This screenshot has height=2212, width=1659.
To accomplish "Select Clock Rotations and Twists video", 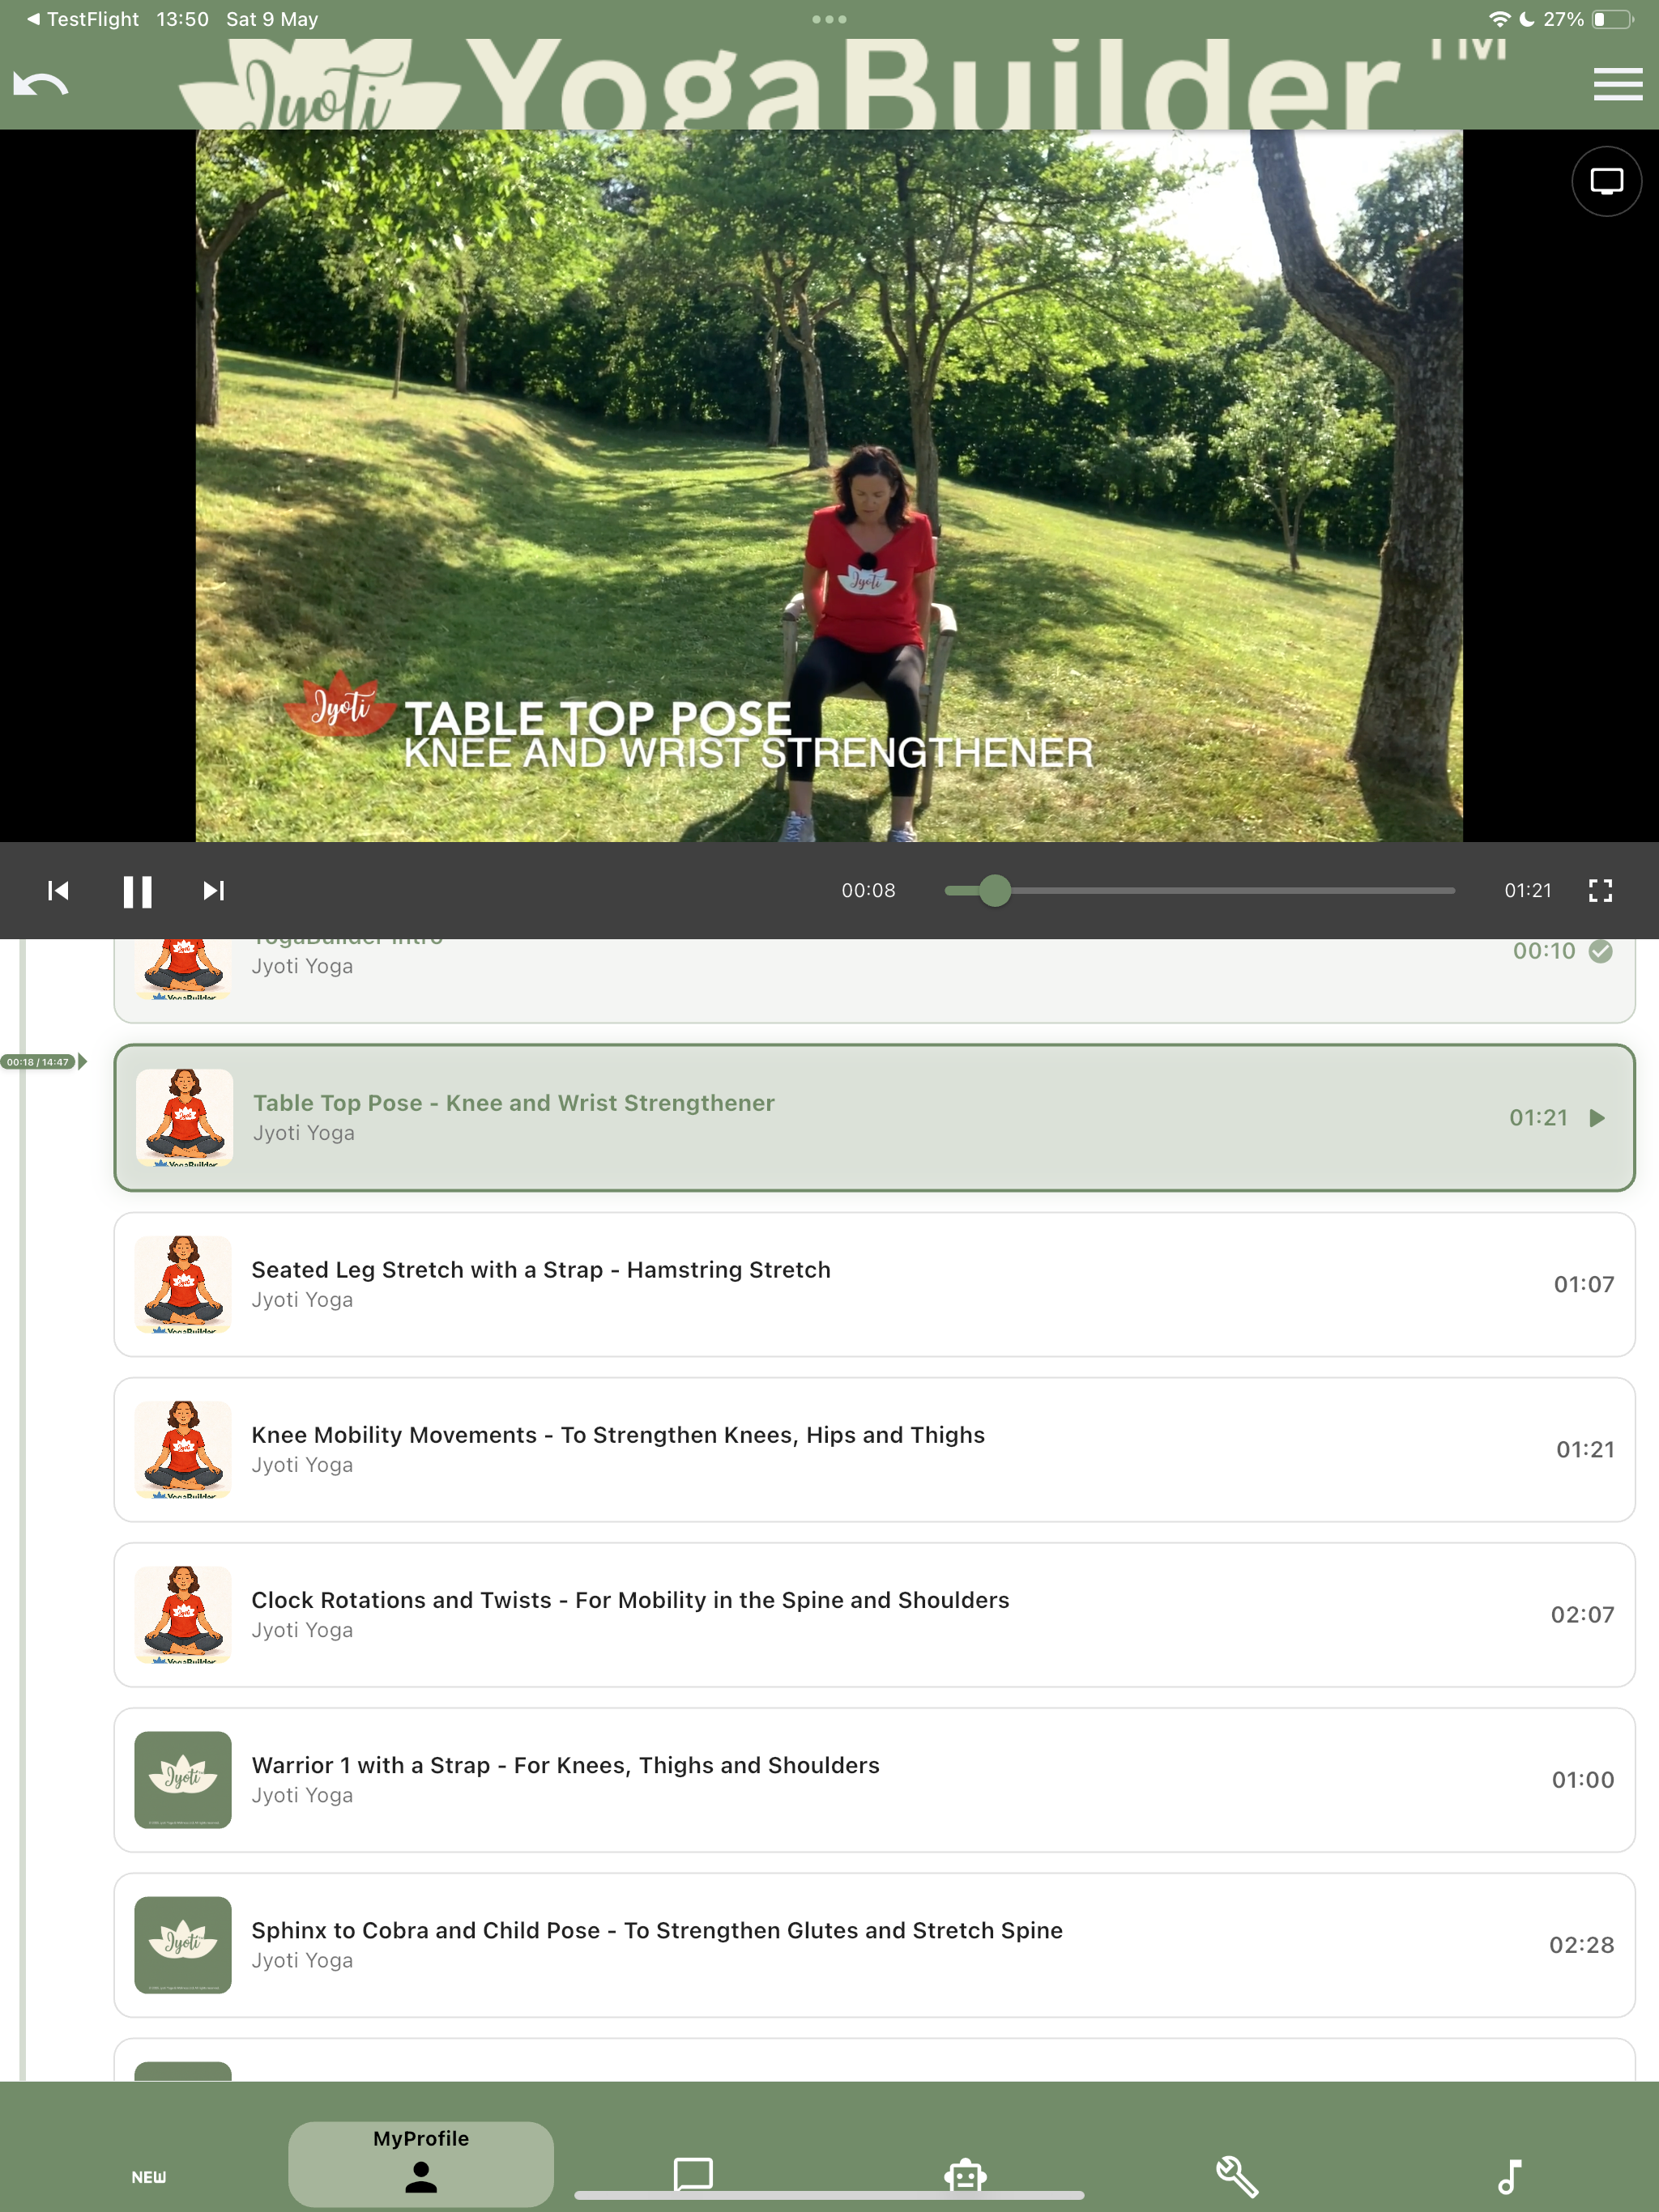I will click(875, 1614).
